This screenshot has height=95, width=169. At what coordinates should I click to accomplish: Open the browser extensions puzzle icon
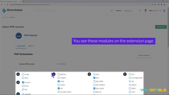point(158,5)
